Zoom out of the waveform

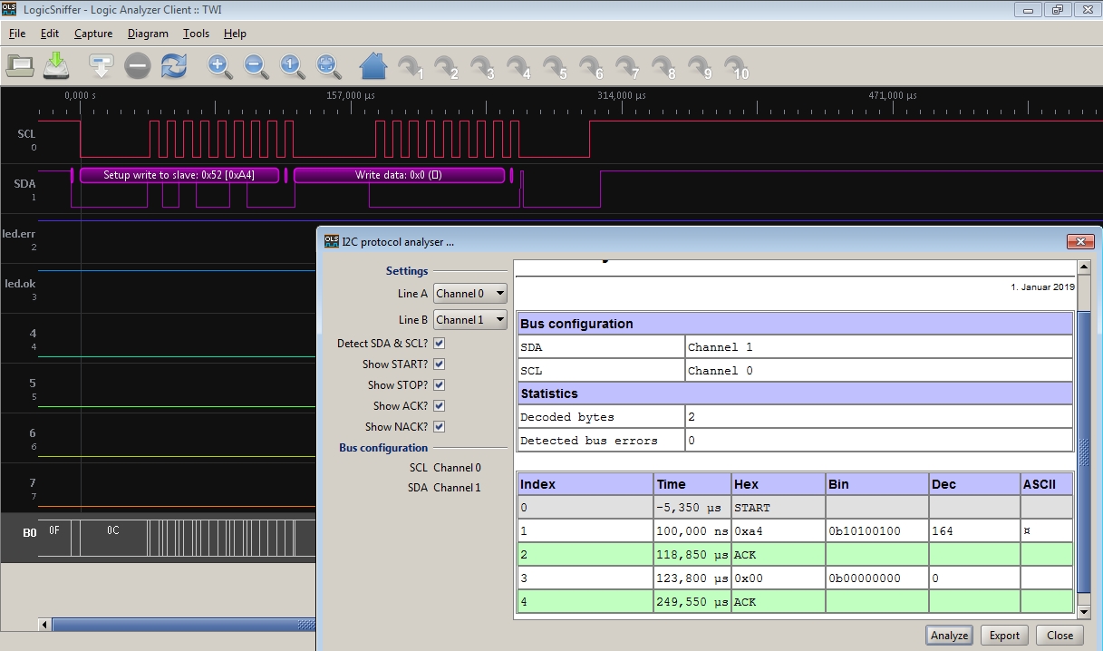tap(256, 65)
